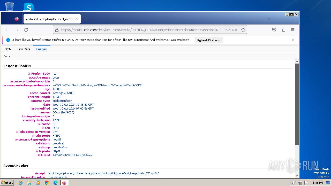Viewport: 331px width, 186px height.
Task: Click the taskbar clock 1:36 PM
Action: [318, 183]
